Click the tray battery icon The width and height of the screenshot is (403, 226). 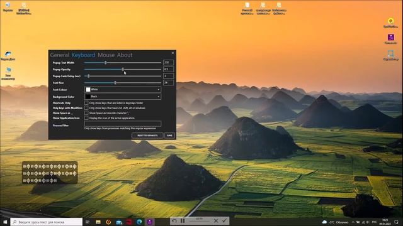[x=358, y=222]
